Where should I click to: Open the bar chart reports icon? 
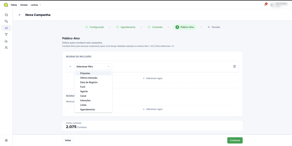(x=6, y=41)
